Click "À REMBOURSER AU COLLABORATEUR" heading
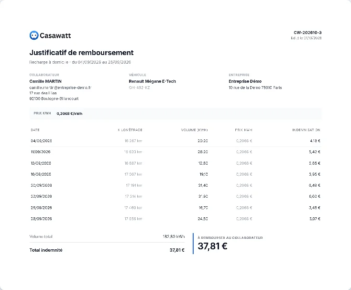This screenshot has width=351, height=290. (x=230, y=237)
